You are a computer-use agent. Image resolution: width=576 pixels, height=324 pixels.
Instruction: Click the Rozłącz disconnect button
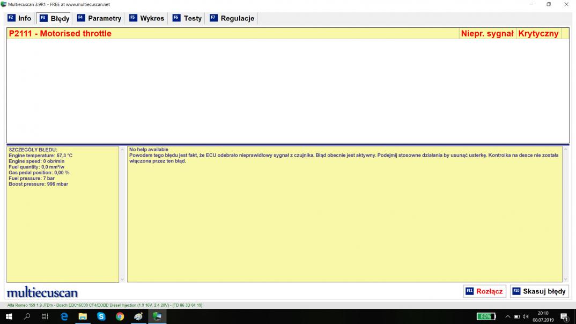pos(484,291)
